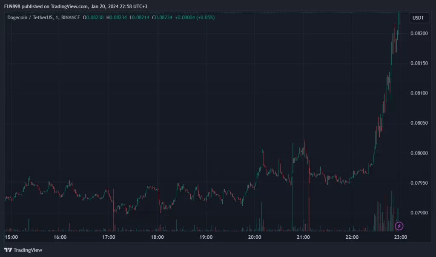Viewport: 436px width, 257px height.
Task: Click the FU9898 publisher name
Action: coord(12,6)
